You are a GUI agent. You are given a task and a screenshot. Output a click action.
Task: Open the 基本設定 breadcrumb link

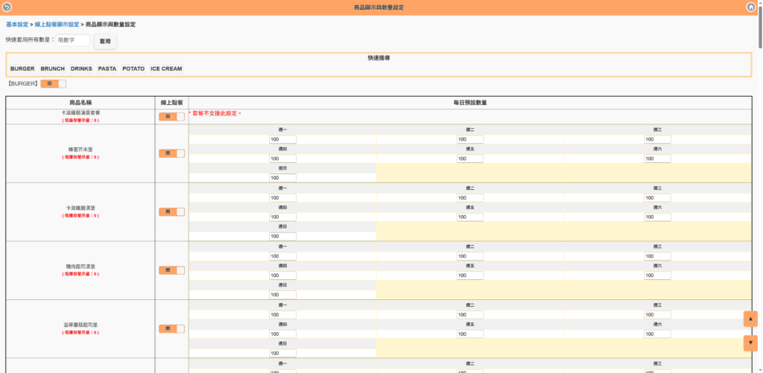[18, 25]
